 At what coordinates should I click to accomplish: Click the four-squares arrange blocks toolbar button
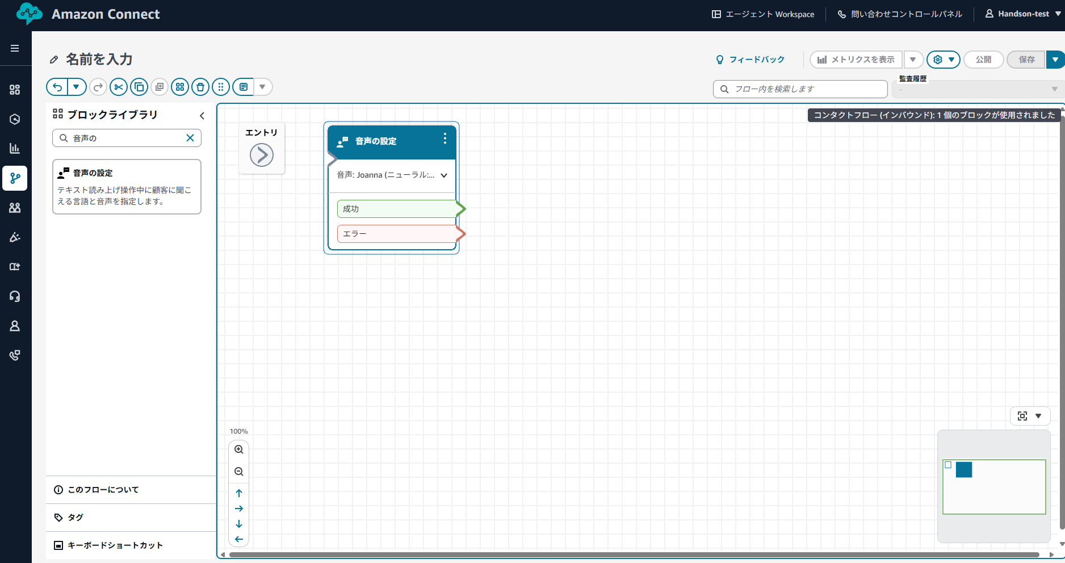(180, 87)
